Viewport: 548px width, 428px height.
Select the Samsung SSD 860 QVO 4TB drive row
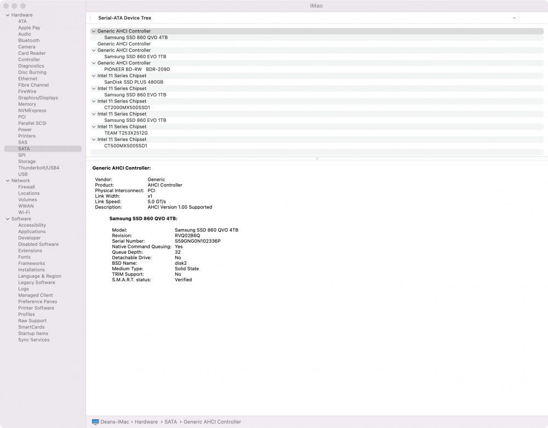[x=317, y=37]
